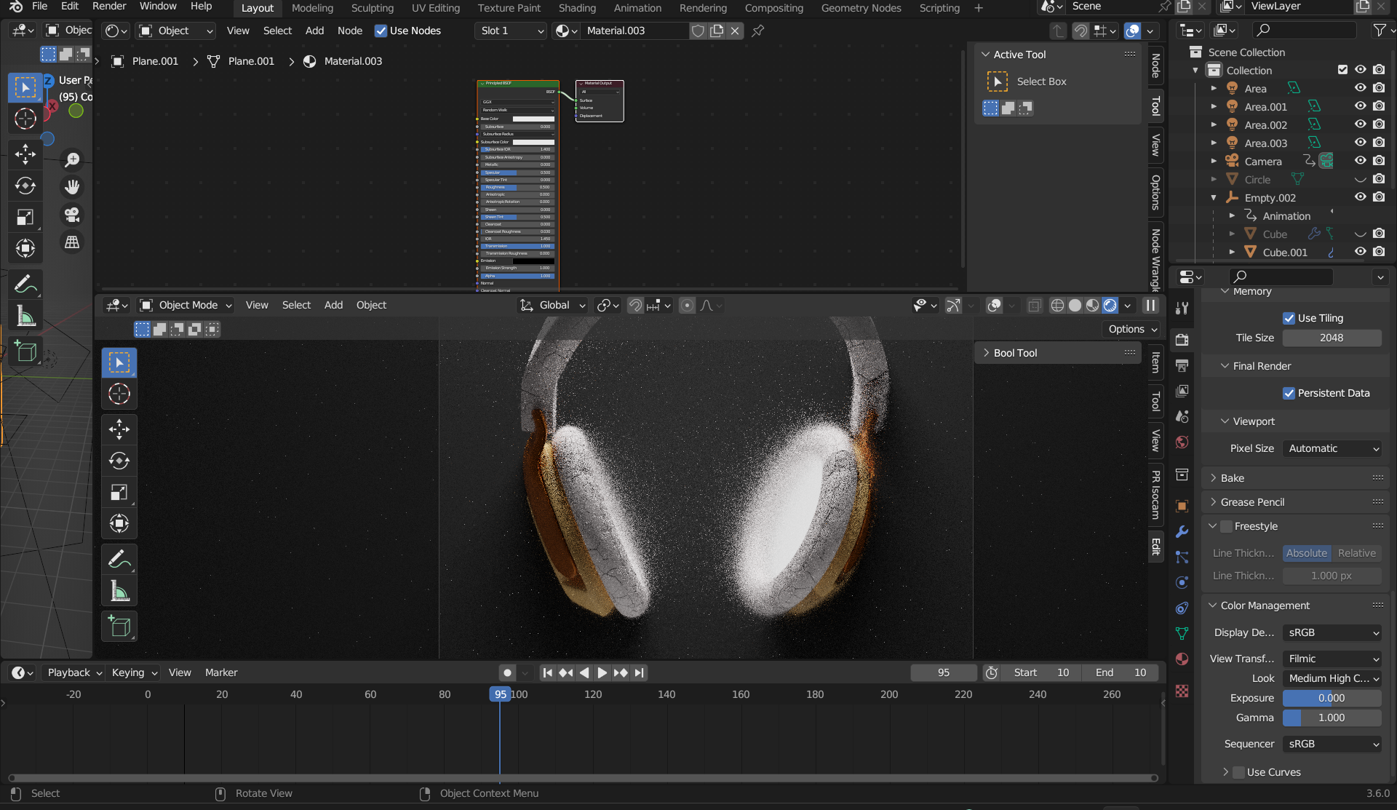Open the Render menu
The height and width of the screenshot is (810, 1397).
tap(109, 7)
